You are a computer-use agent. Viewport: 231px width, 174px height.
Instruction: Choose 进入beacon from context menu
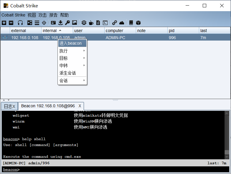coord(72,43)
